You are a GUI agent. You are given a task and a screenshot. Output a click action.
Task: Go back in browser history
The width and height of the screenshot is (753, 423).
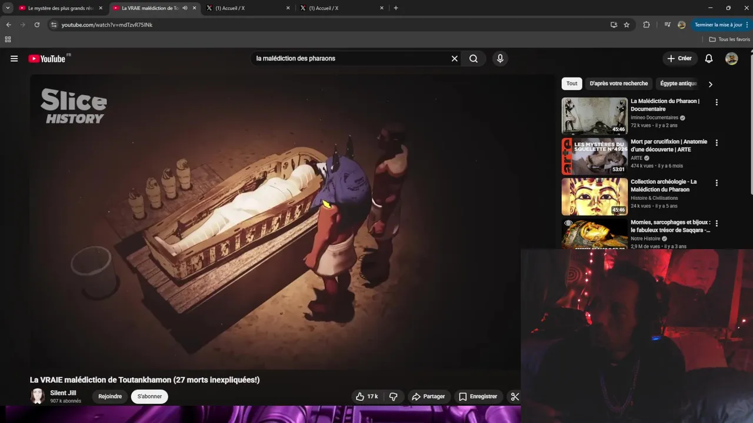pyautogui.click(x=8, y=25)
